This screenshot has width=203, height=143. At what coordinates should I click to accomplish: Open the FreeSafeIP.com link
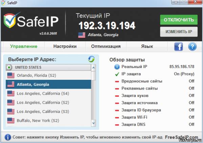[181, 137]
